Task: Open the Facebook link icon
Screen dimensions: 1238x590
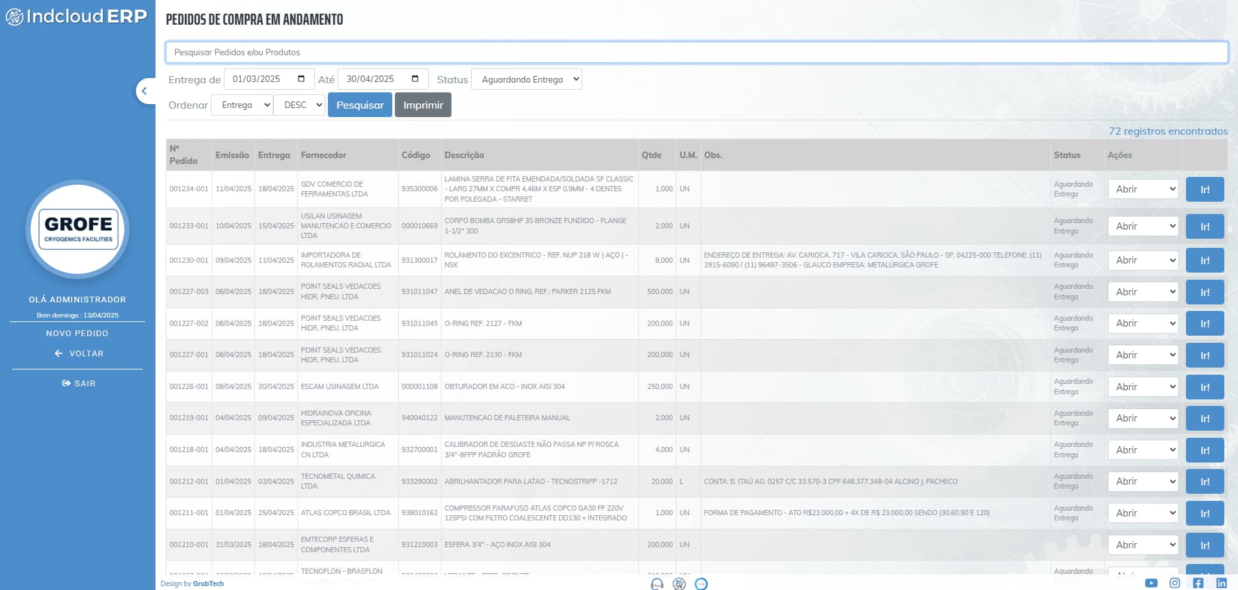Action: (1198, 583)
